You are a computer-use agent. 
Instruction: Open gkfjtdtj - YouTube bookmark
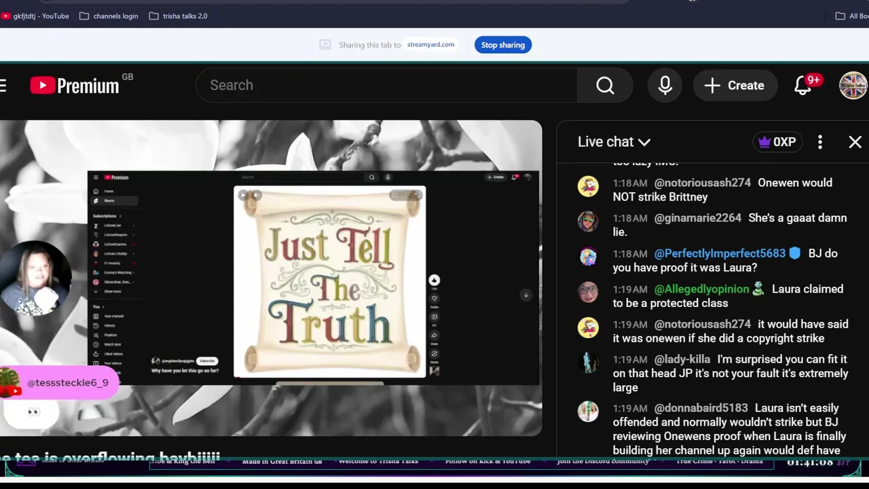(35, 16)
